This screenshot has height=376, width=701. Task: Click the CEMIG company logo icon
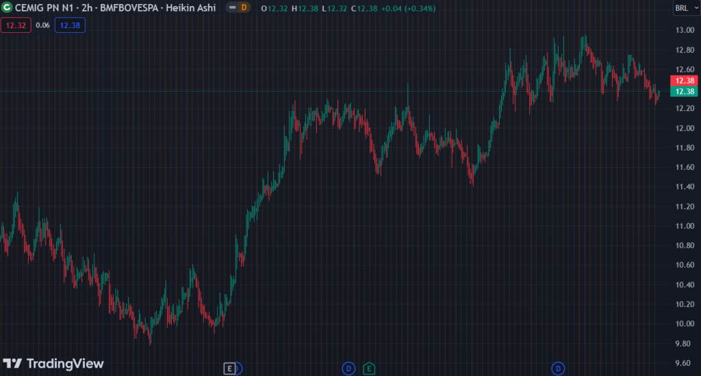(8, 8)
